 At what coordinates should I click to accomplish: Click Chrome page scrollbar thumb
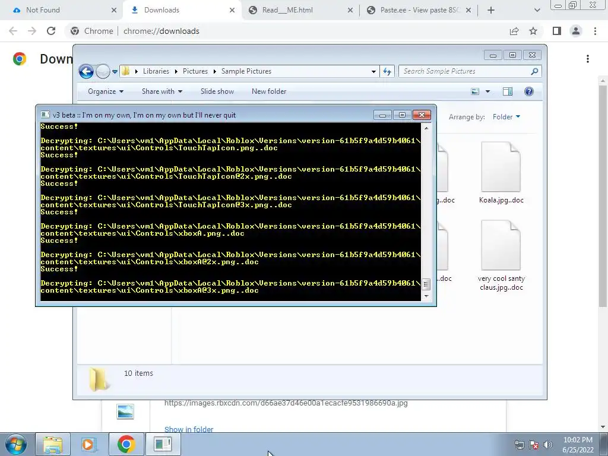tap(603, 196)
